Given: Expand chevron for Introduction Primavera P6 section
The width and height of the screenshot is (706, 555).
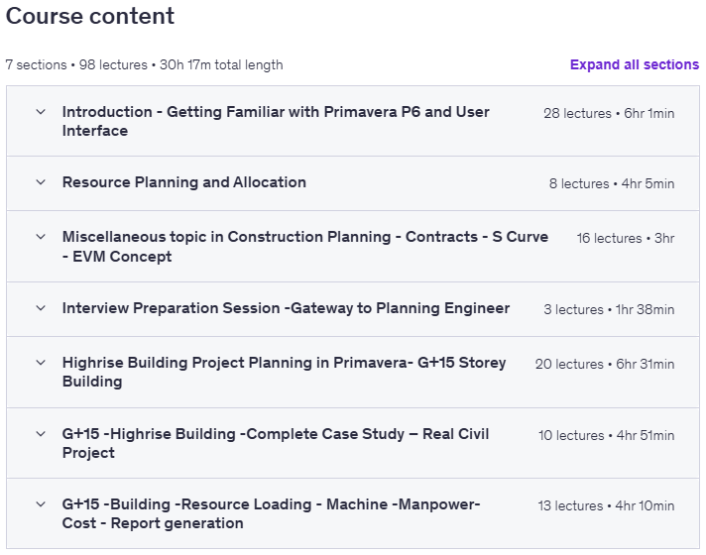Looking at the screenshot, I should point(41,112).
